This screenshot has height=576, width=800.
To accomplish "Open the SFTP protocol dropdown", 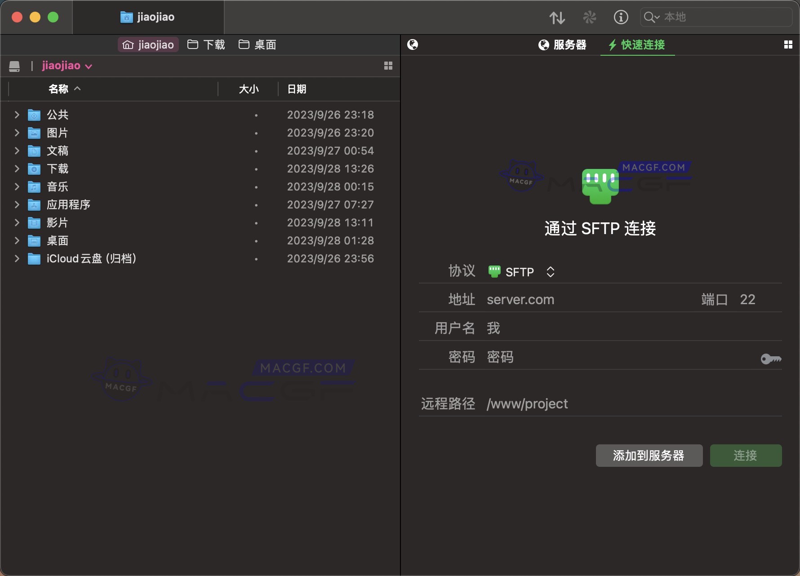I will pos(550,271).
